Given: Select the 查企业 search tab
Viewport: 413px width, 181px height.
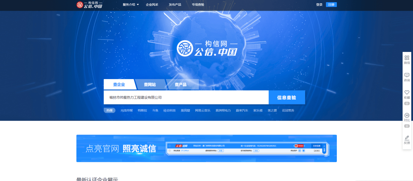Looking at the screenshot, I should click(x=119, y=85).
